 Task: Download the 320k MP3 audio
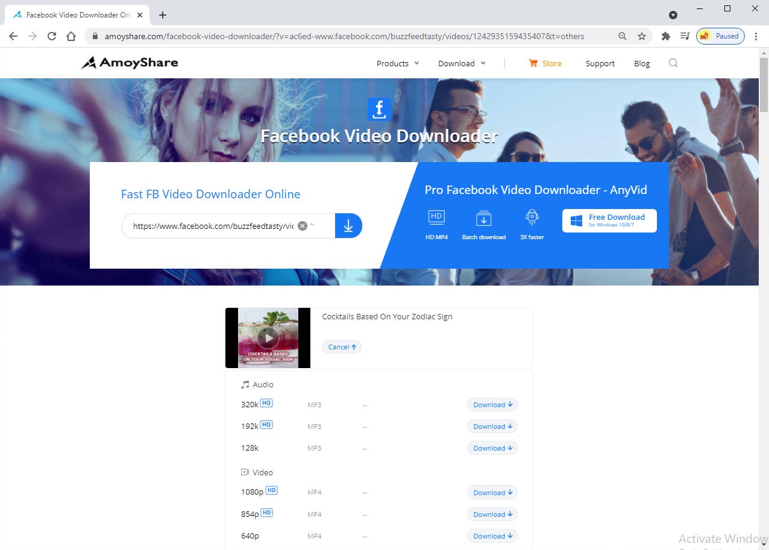492,405
